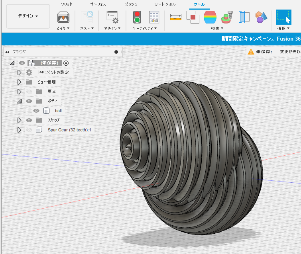This screenshot has width=301, height=254.
Task: Click the Section Analysis icon
Action: 244,17
